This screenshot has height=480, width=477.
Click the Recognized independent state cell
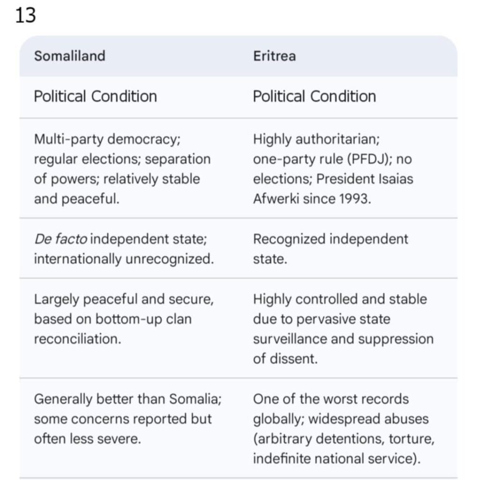pyautogui.click(x=330, y=248)
